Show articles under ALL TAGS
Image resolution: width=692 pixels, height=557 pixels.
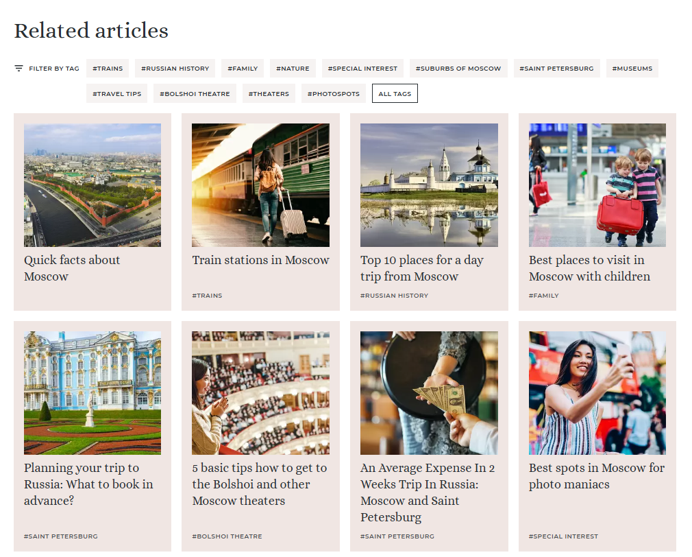click(395, 94)
